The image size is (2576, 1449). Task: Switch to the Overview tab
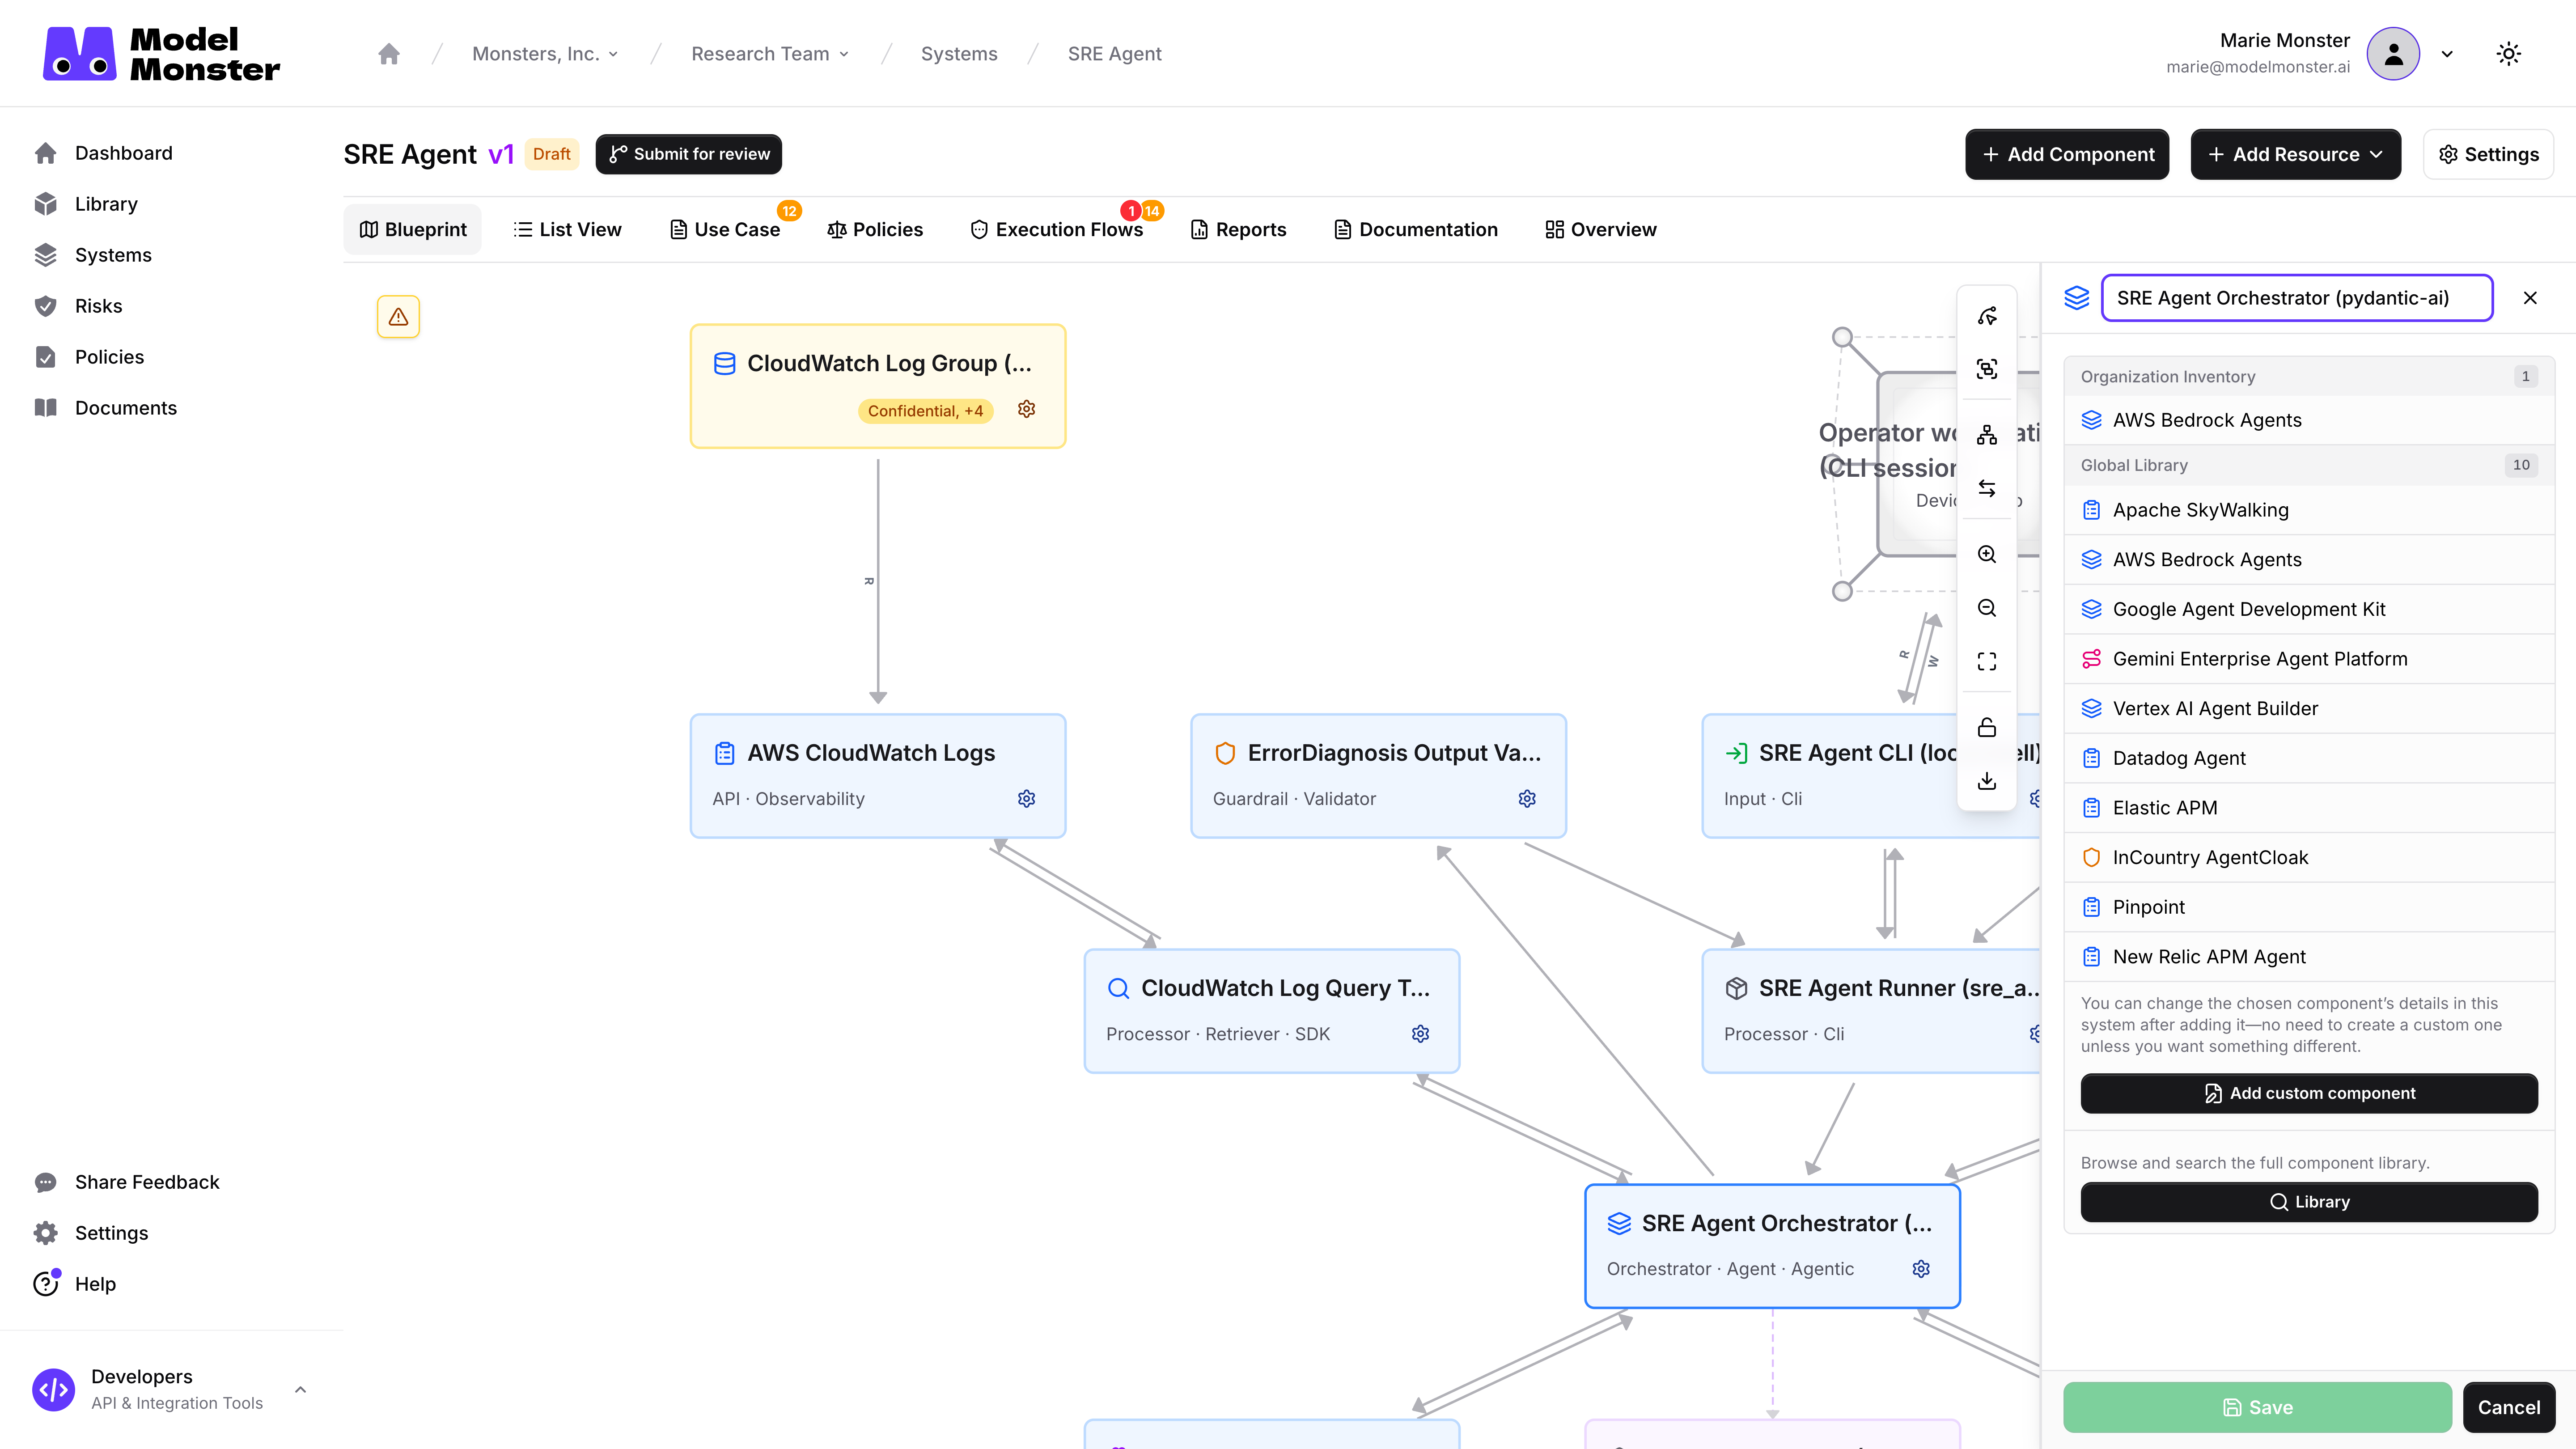(x=1601, y=229)
